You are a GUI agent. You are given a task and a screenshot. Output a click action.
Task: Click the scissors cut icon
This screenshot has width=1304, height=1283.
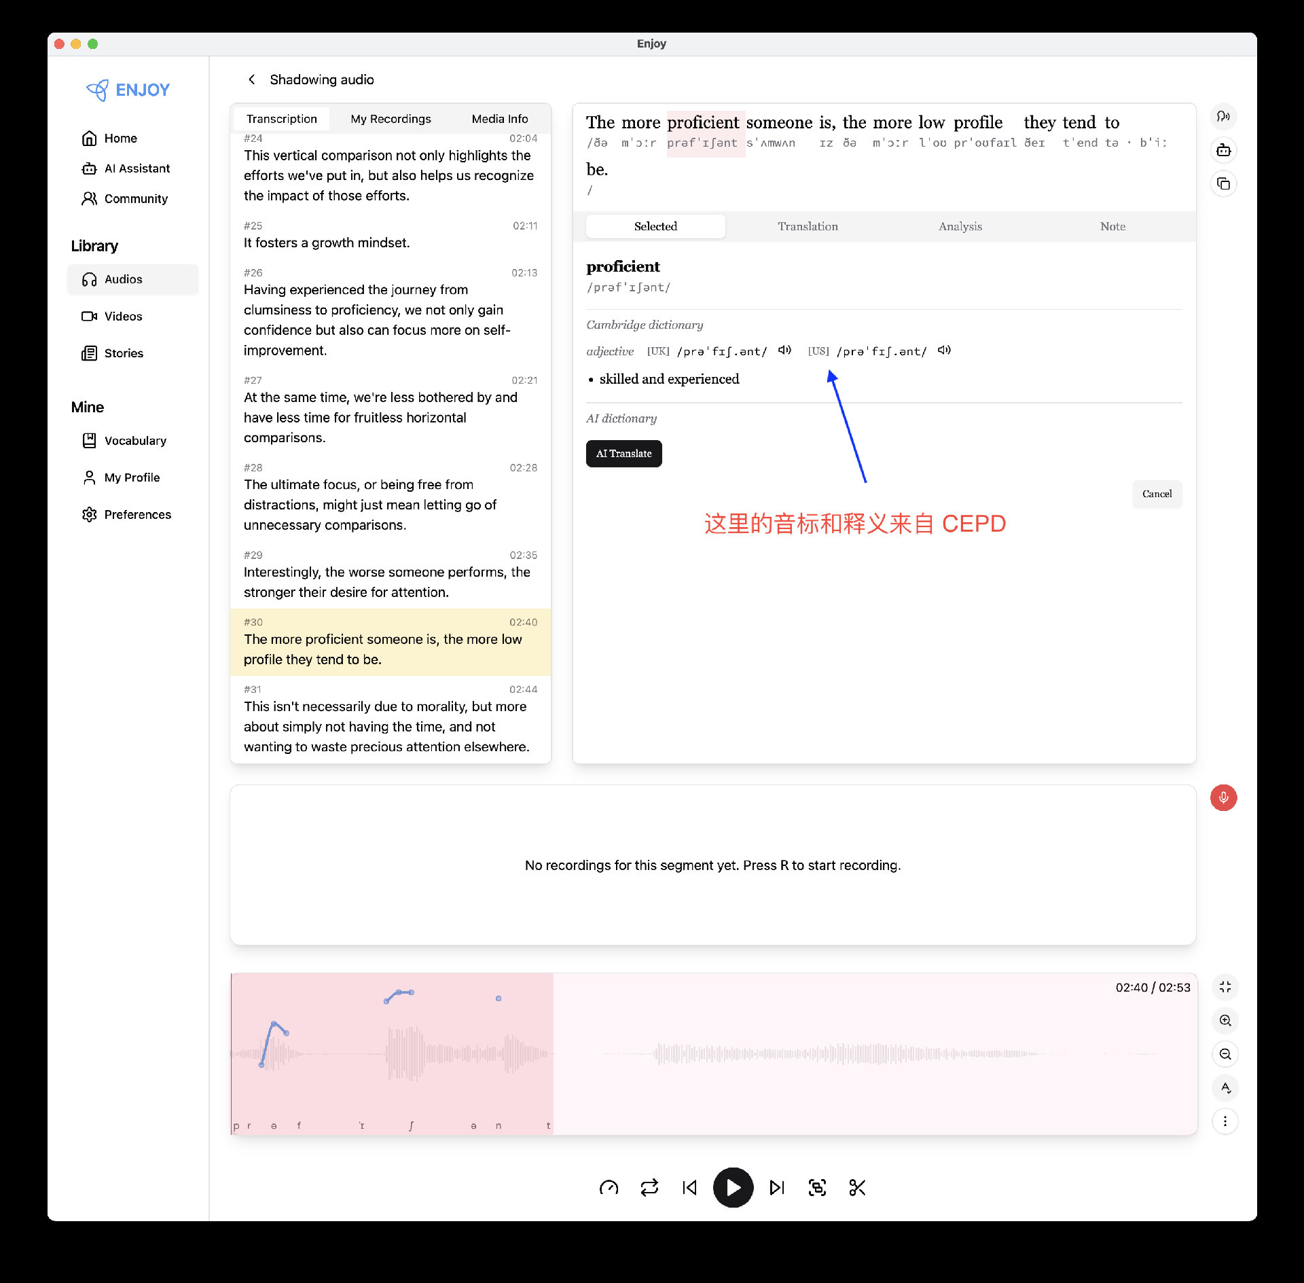pyautogui.click(x=857, y=1187)
